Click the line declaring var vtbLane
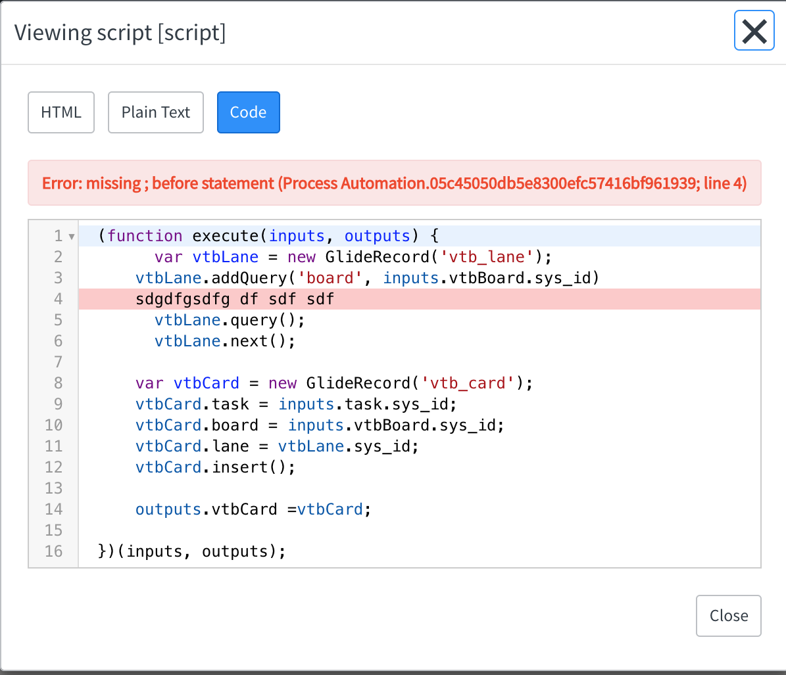Viewport: 786px width, 675px height. click(x=420, y=257)
